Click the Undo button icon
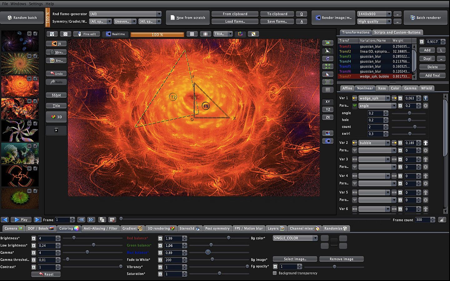This screenshot has height=281, width=450. pos(52,73)
